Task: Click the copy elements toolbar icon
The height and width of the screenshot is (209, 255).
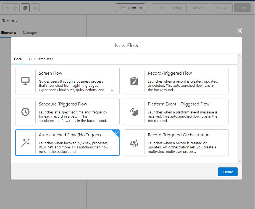Action: pos(25,8)
